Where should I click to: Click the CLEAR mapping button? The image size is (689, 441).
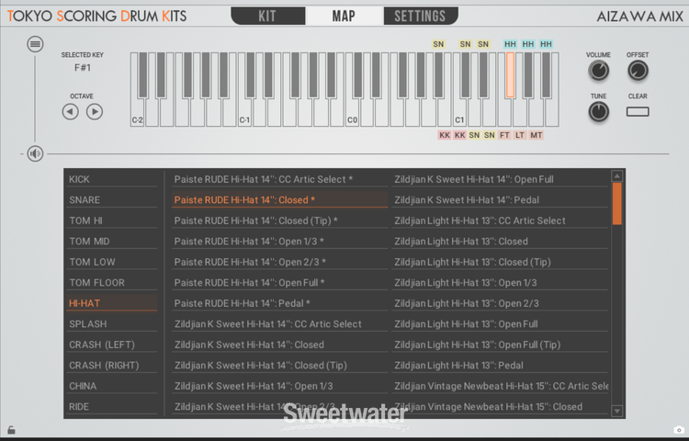tap(638, 111)
